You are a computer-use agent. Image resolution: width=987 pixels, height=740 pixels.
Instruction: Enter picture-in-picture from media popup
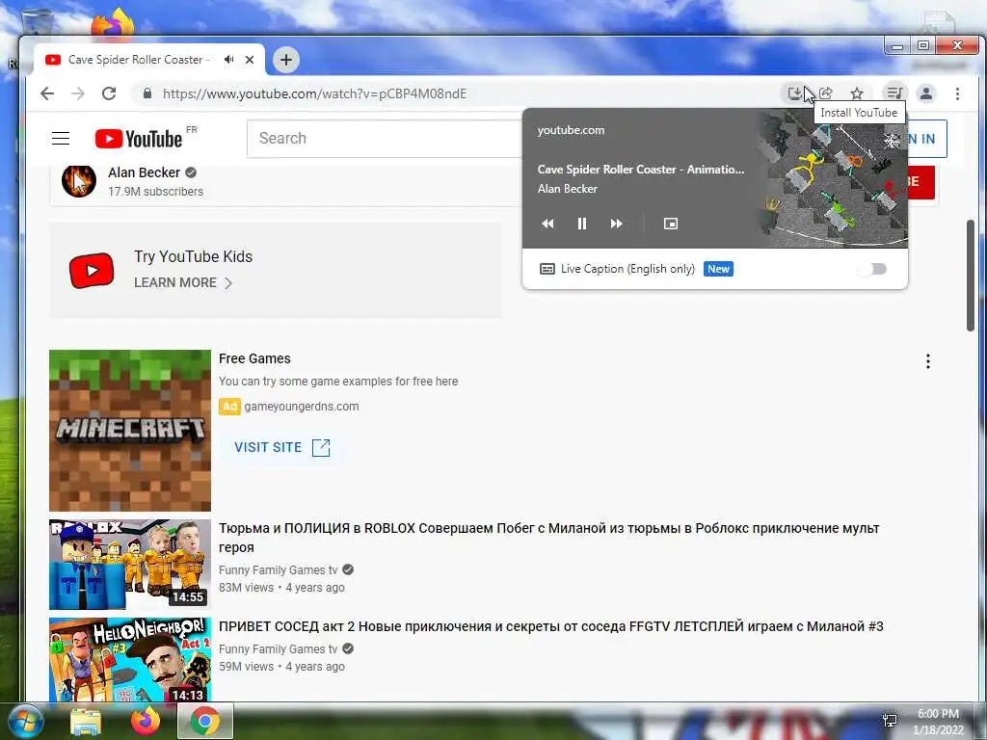pyautogui.click(x=671, y=224)
